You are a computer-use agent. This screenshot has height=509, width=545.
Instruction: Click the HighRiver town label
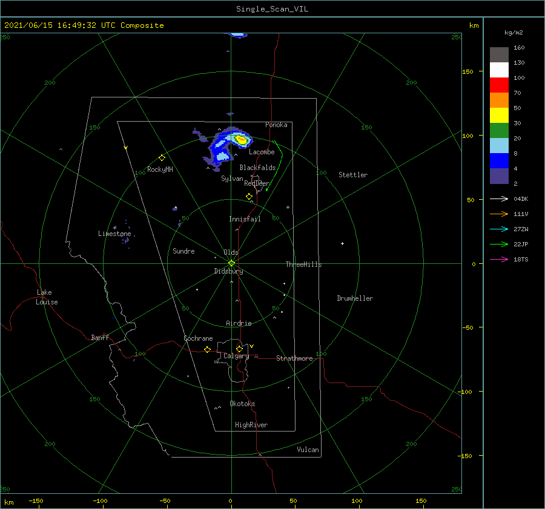251,425
